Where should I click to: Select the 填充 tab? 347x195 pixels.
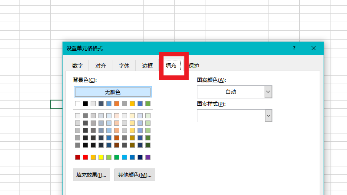tap(171, 65)
